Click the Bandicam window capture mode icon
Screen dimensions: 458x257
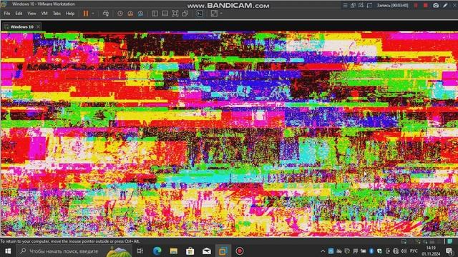click(353, 5)
